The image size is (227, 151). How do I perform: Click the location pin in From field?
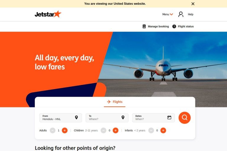point(77,117)
